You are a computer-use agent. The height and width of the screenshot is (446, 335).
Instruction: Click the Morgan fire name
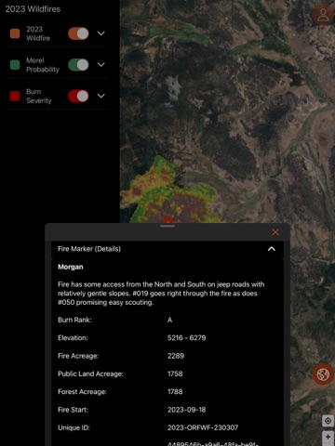pyautogui.click(x=71, y=267)
